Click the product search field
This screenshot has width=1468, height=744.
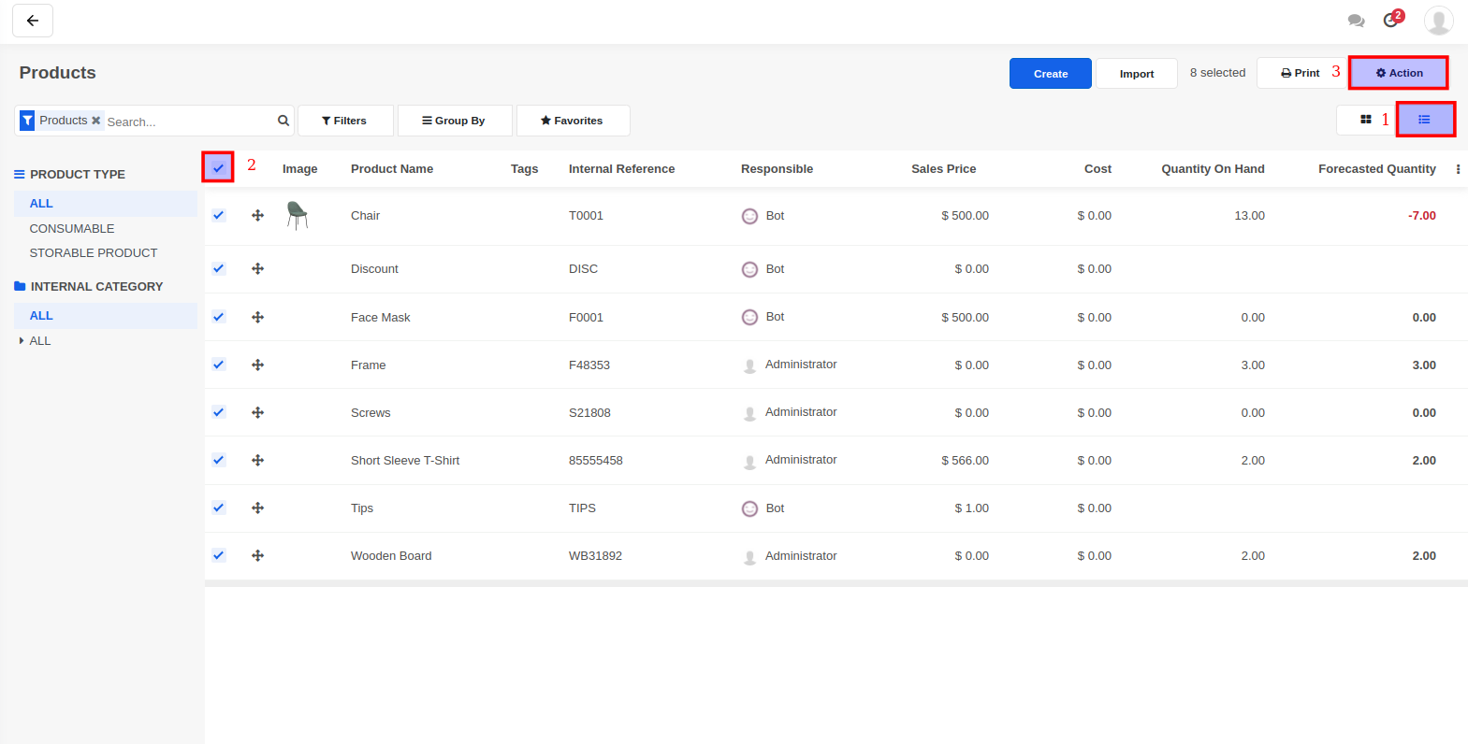point(187,122)
